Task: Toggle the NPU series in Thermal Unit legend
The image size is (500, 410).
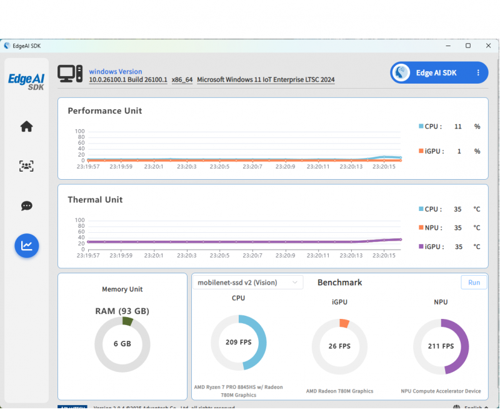Action: 431,228
